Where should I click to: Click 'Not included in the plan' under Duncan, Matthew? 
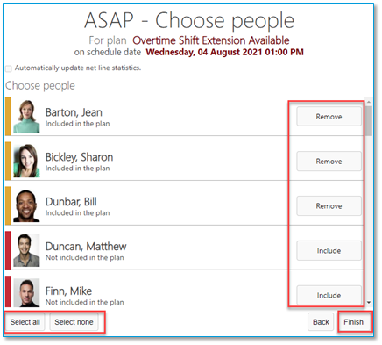pyautogui.click(x=85, y=257)
